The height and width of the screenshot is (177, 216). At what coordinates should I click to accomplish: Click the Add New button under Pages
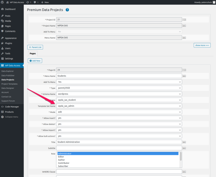[x=35, y=61]
